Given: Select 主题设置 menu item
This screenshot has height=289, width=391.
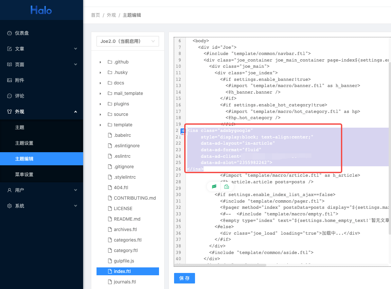Looking at the screenshot, I should pyautogui.click(x=24, y=143).
